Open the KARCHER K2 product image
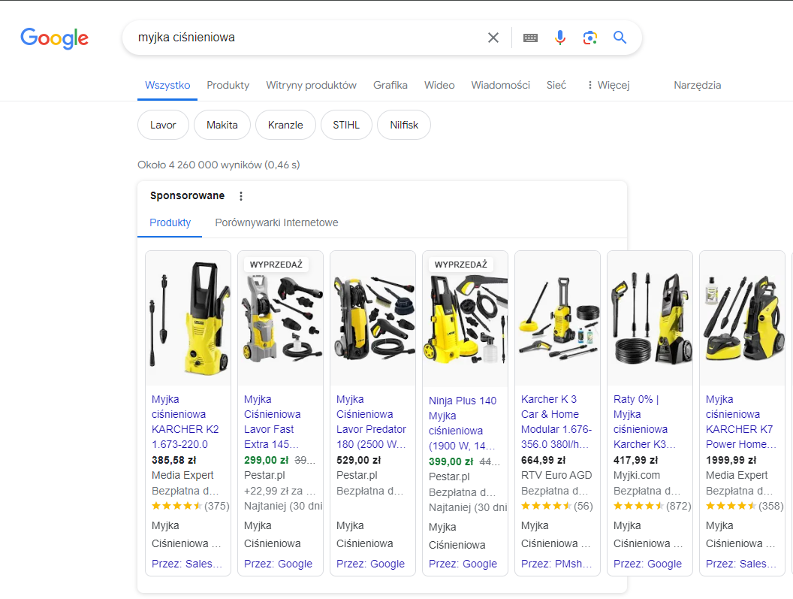Viewport: 793px width, 599px height. tap(188, 318)
